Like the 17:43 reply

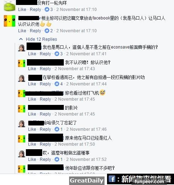(x=32, y=69)
